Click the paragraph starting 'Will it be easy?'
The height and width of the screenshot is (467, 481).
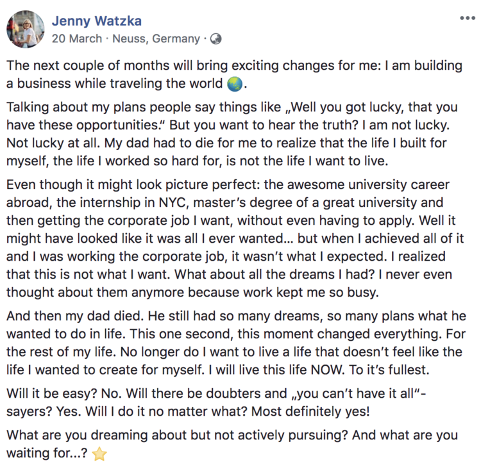(x=216, y=402)
